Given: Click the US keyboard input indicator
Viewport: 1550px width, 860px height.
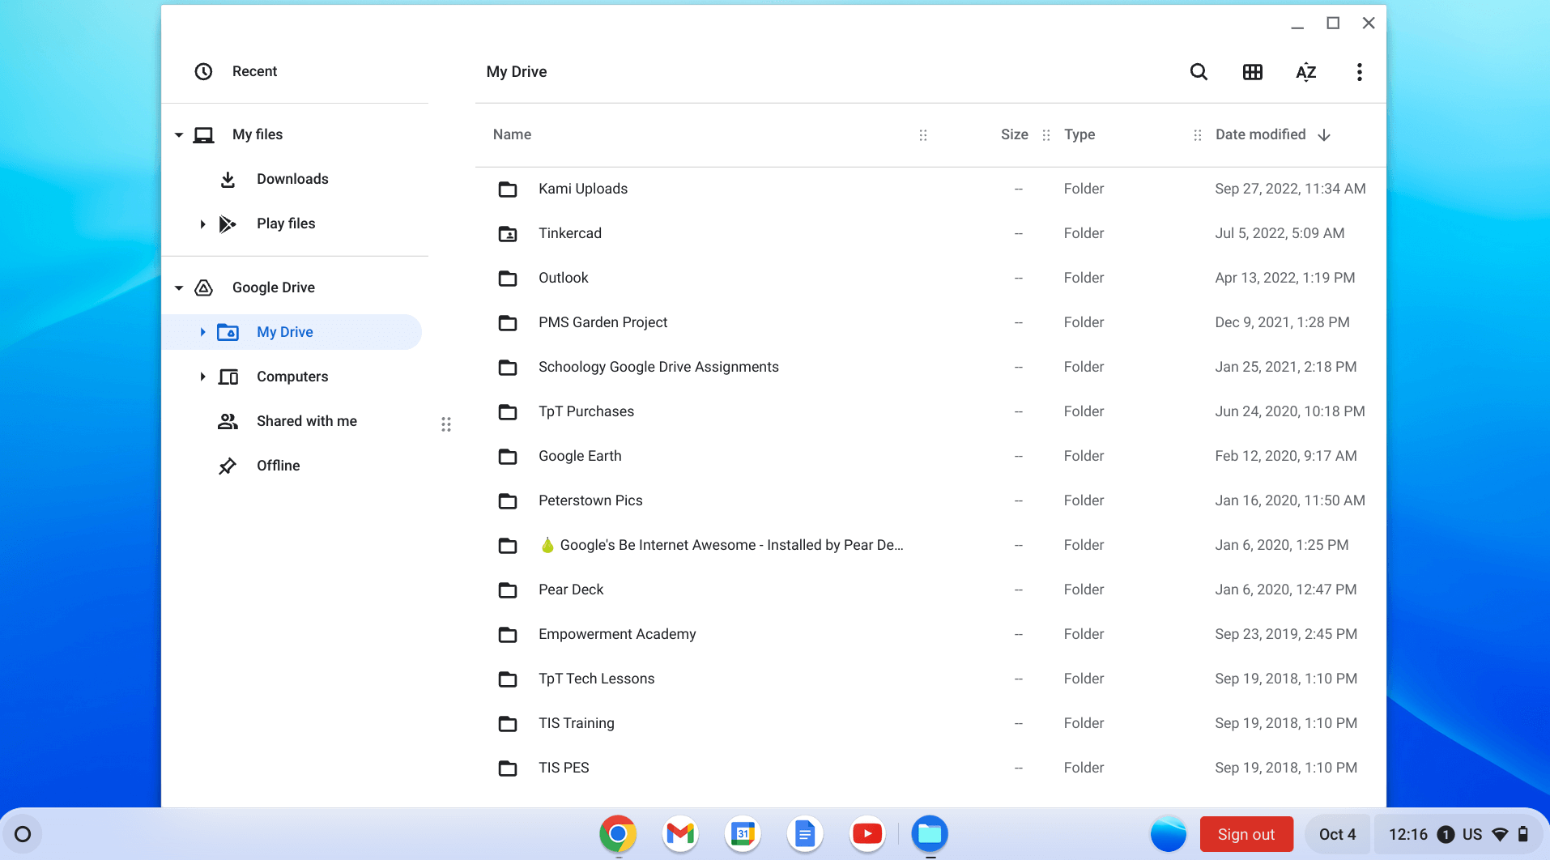Looking at the screenshot, I should [1472, 834].
